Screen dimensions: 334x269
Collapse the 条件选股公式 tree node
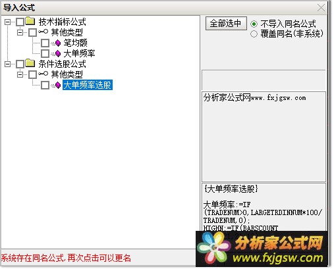coord(8,64)
